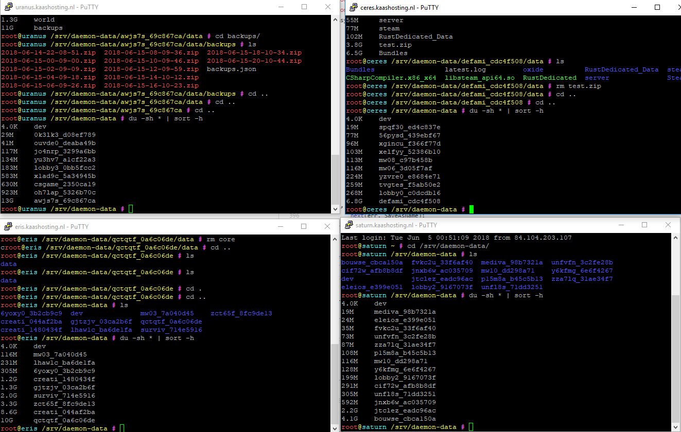Minimize the ceres PuTTY window
681x432 pixels.
tap(633, 8)
